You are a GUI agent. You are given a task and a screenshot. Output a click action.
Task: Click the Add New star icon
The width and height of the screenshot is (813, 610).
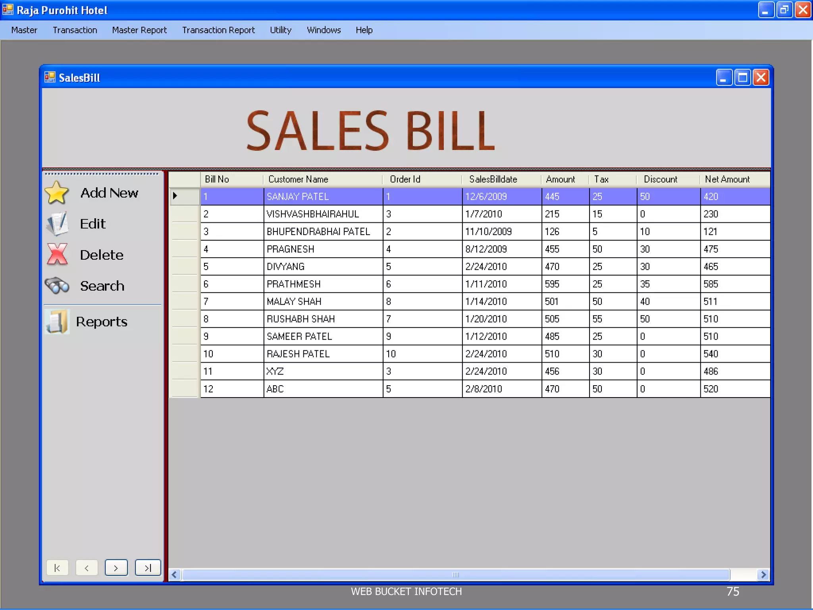click(x=57, y=193)
